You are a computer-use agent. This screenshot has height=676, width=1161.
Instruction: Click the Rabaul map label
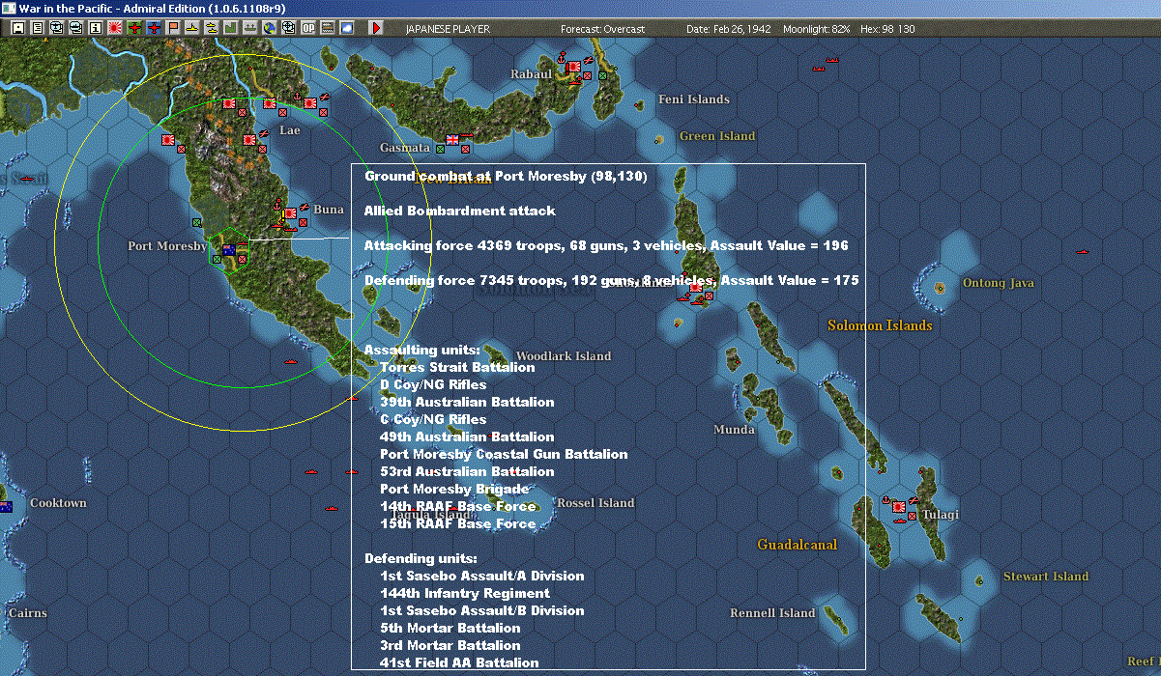(x=531, y=74)
